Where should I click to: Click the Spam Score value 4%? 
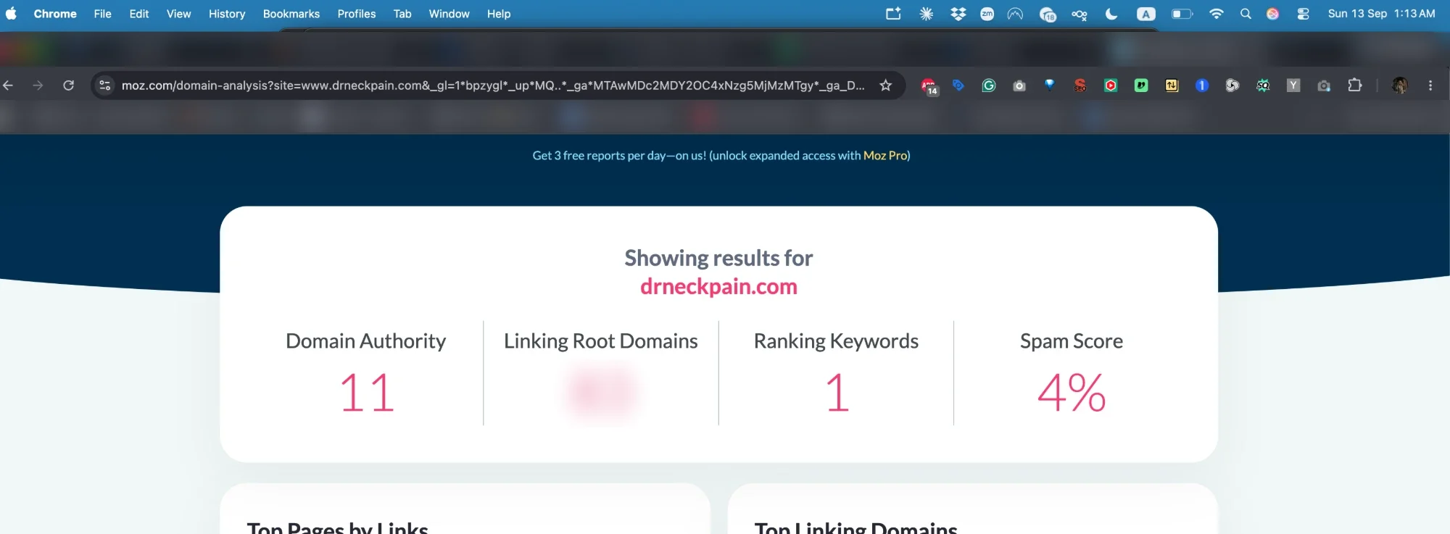coord(1072,393)
